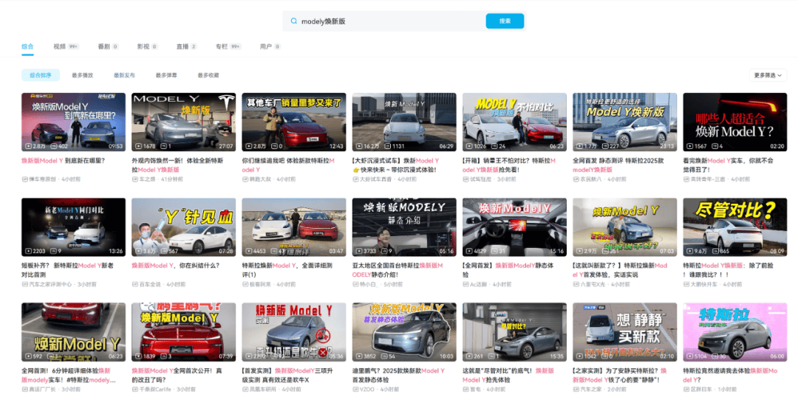The height and width of the screenshot is (400, 798).
Task: Sort results by 最多收藏
Action: (208, 75)
